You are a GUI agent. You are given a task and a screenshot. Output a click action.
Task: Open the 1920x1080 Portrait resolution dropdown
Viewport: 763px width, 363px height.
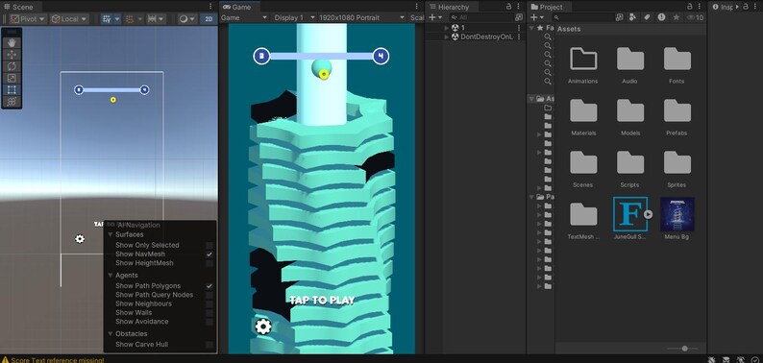point(361,17)
